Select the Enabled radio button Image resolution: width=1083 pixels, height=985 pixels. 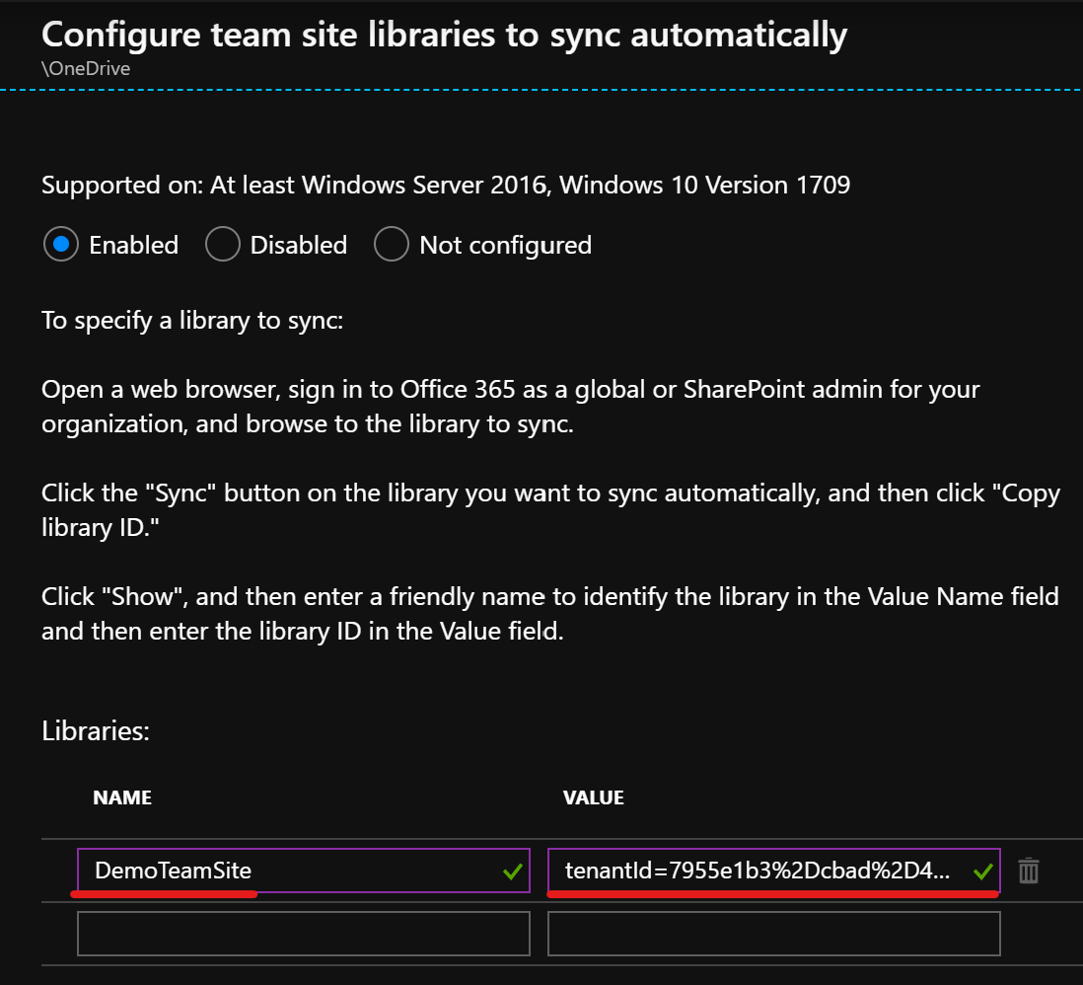pyautogui.click(x=61, y=245)
